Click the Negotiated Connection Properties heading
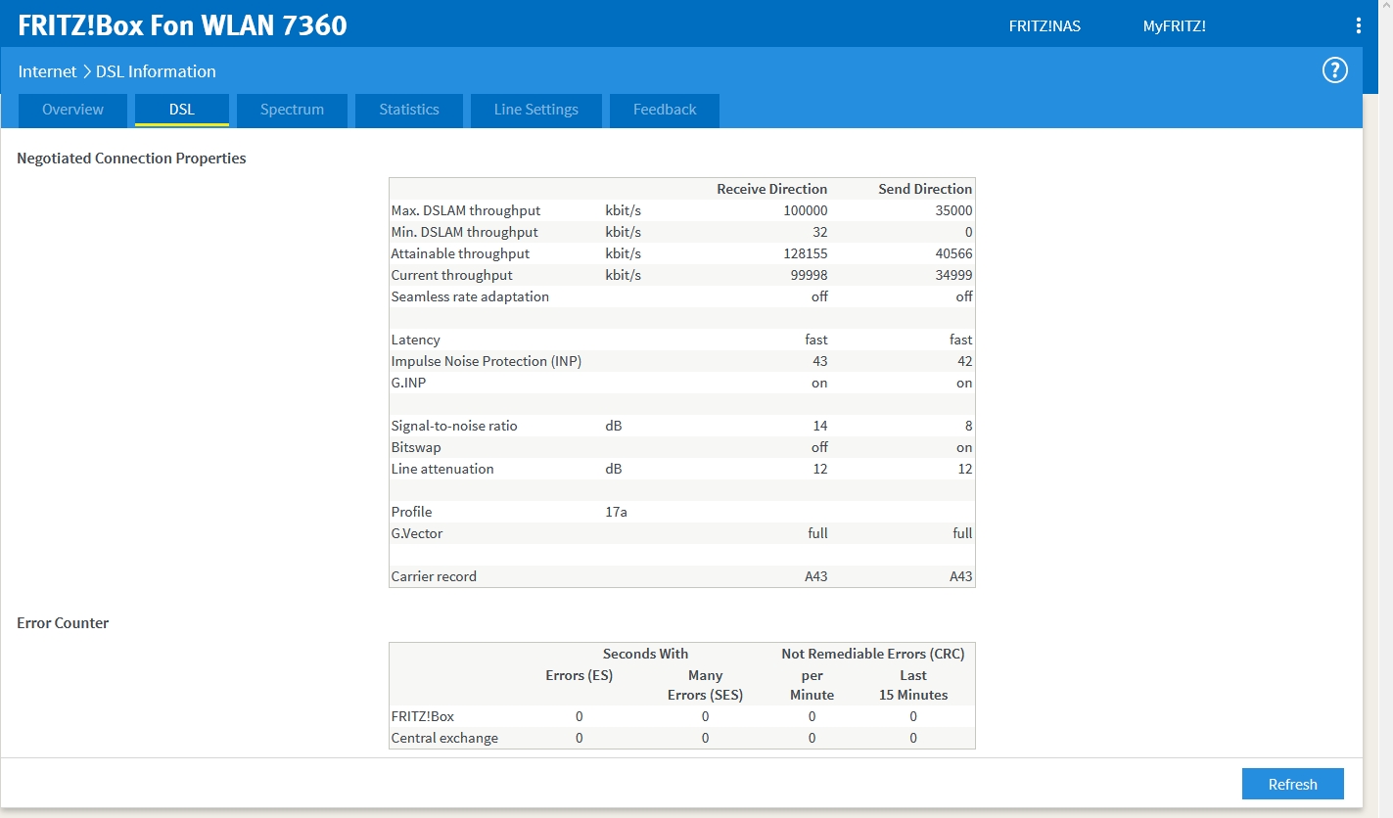This screenshot has width=1393, height=818. (131, 159)
